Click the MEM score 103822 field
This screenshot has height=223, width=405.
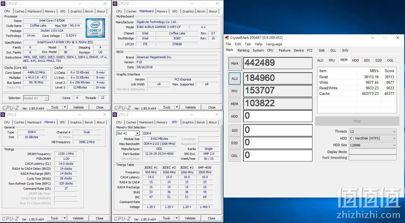[x=278, y=103]
